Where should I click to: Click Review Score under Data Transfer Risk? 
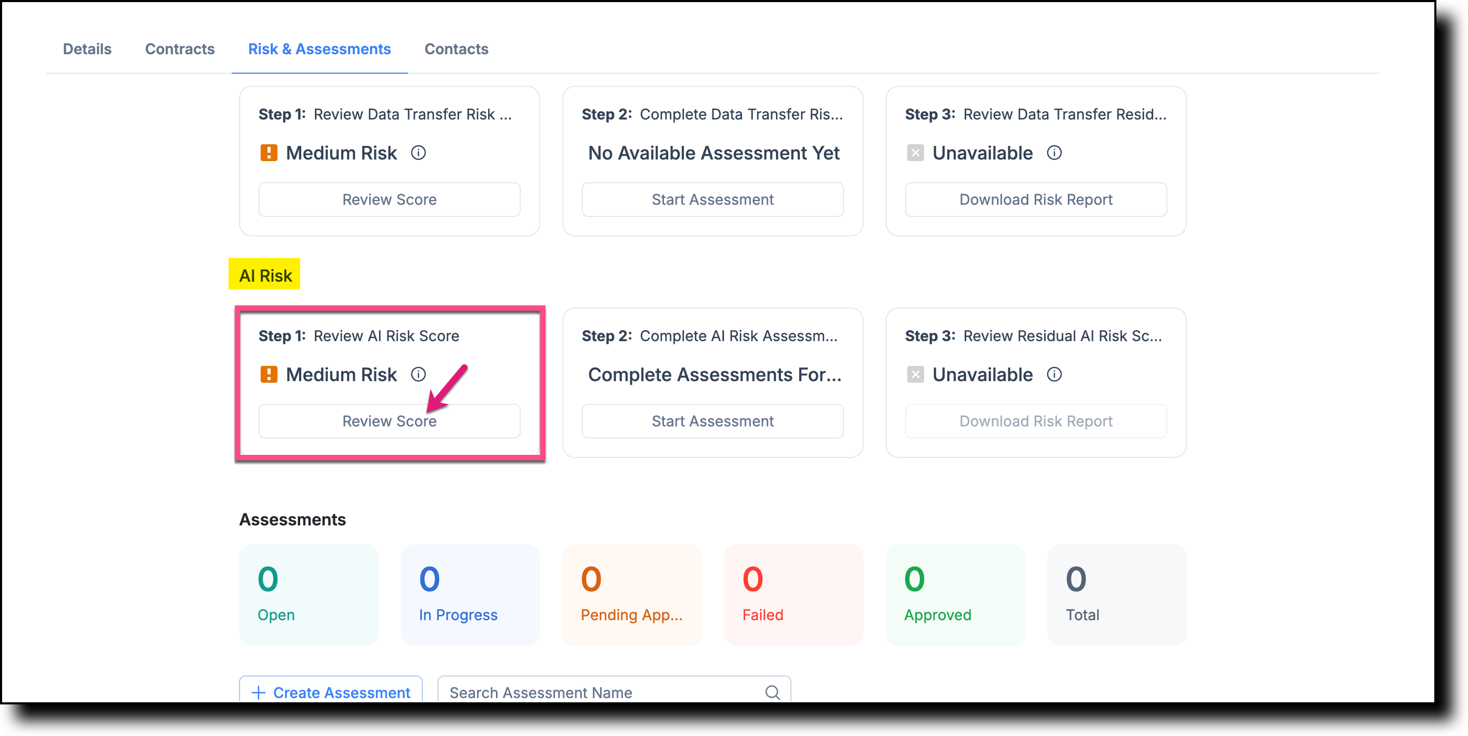coord(389,200)
